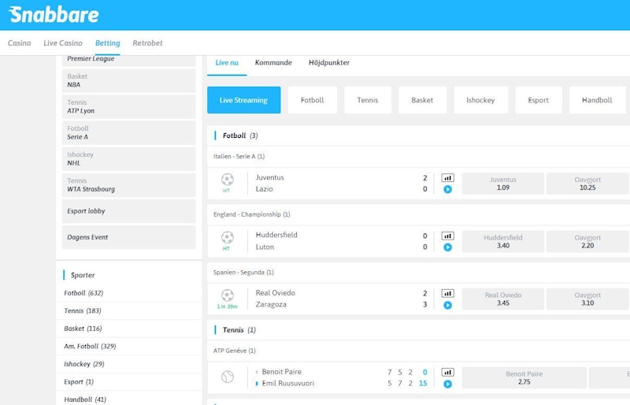Play live stream for Huddersfield vs Luton

[x=447, y=247]
